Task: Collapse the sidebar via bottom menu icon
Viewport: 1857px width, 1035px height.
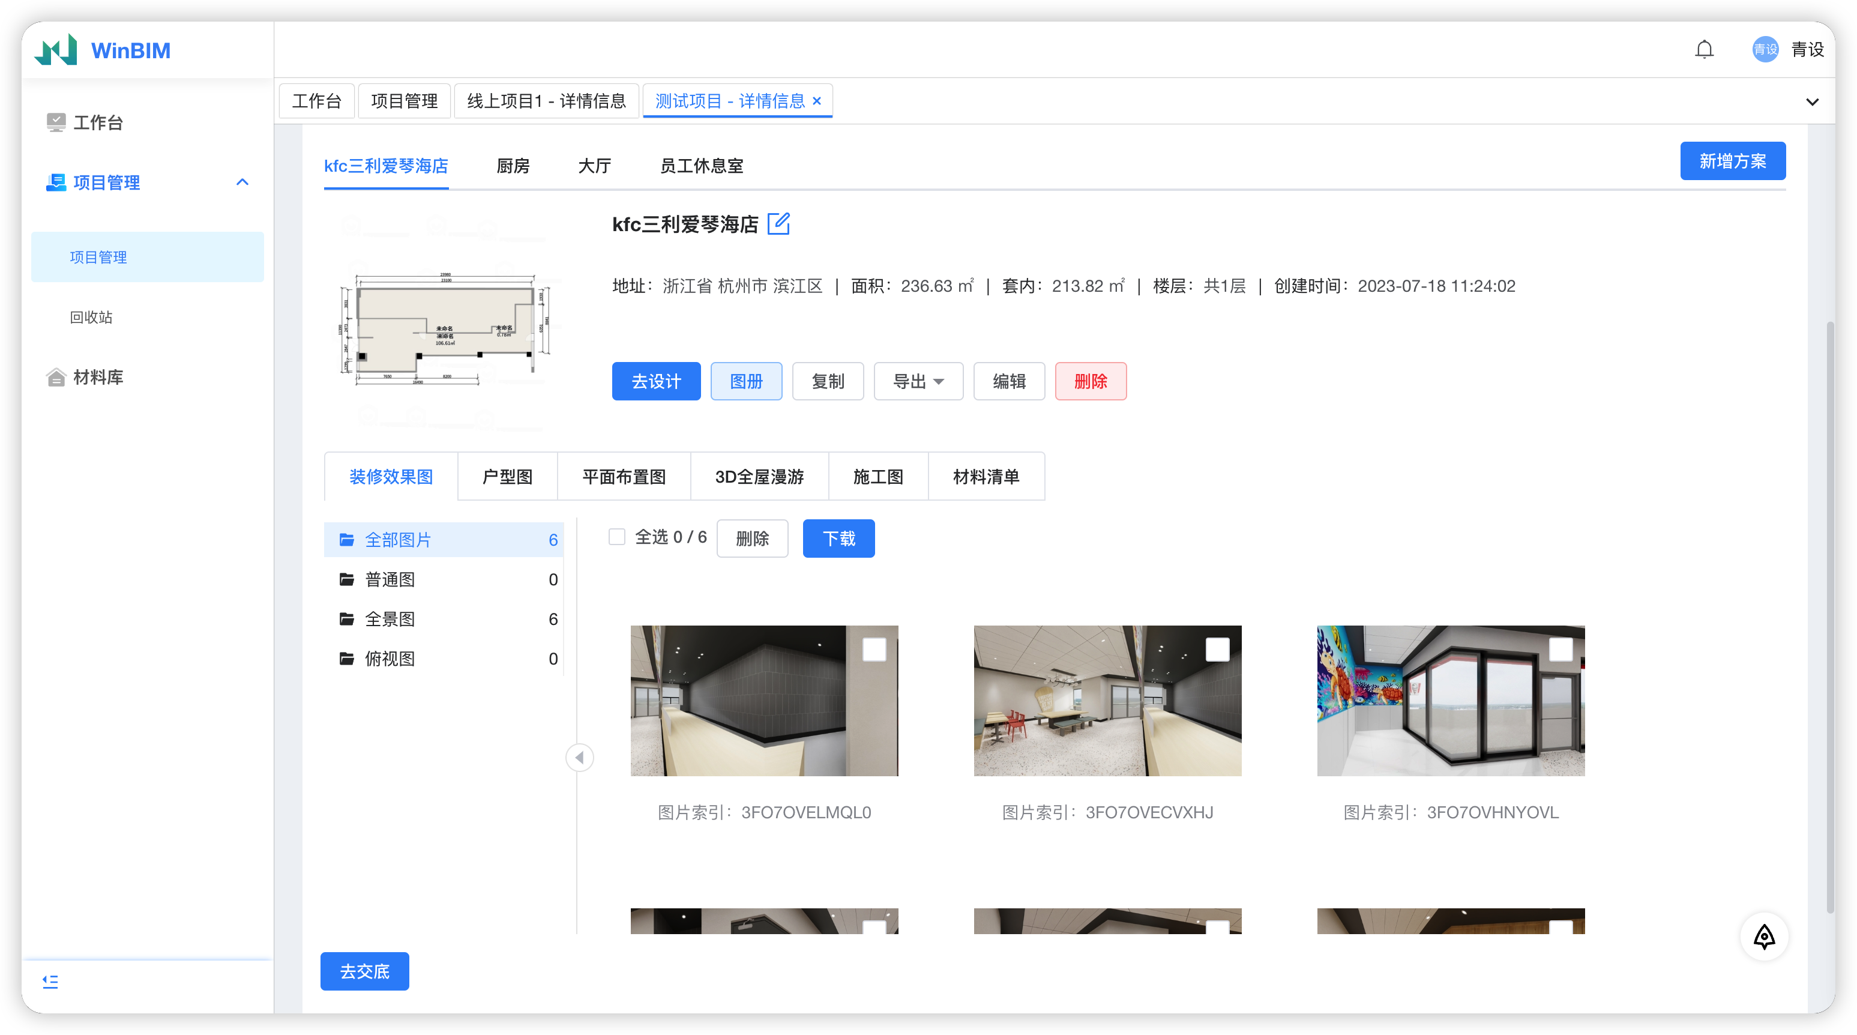Action: coord(50,981)
